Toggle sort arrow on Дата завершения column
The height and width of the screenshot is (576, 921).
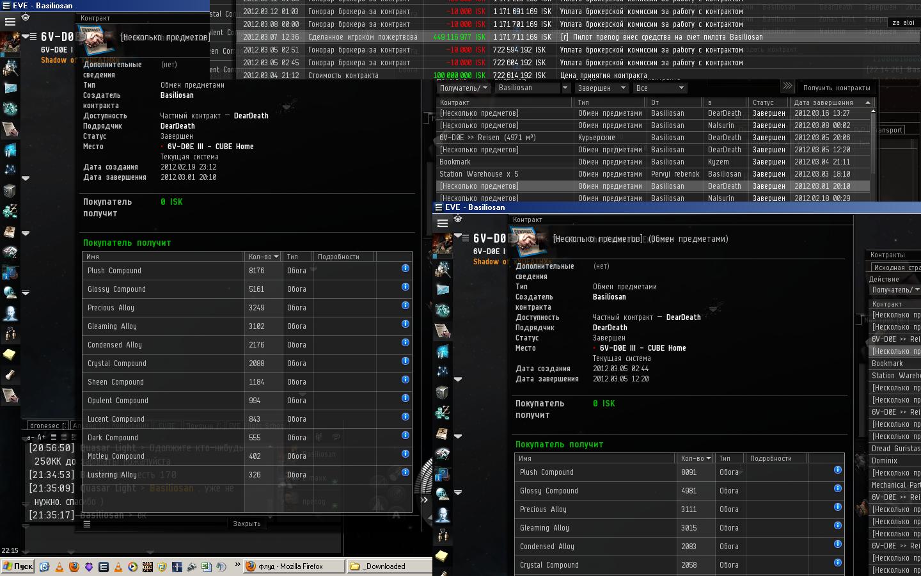(x=868, y=102)
